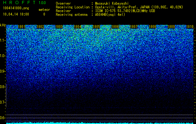This screenshot has width=196, height=124.
Task: Click the 1802 time marker
Action: 41,27
